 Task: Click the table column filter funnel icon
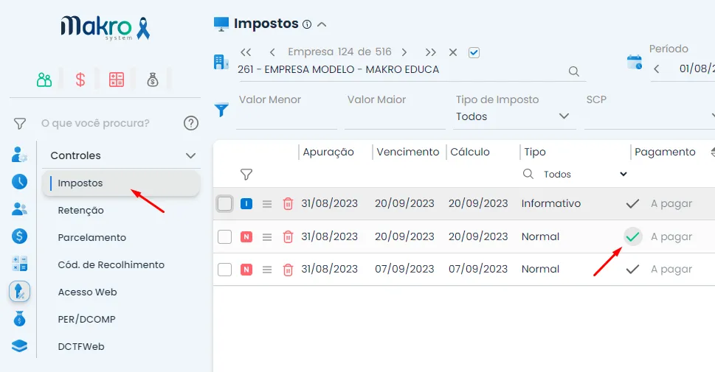click(246, 175)
